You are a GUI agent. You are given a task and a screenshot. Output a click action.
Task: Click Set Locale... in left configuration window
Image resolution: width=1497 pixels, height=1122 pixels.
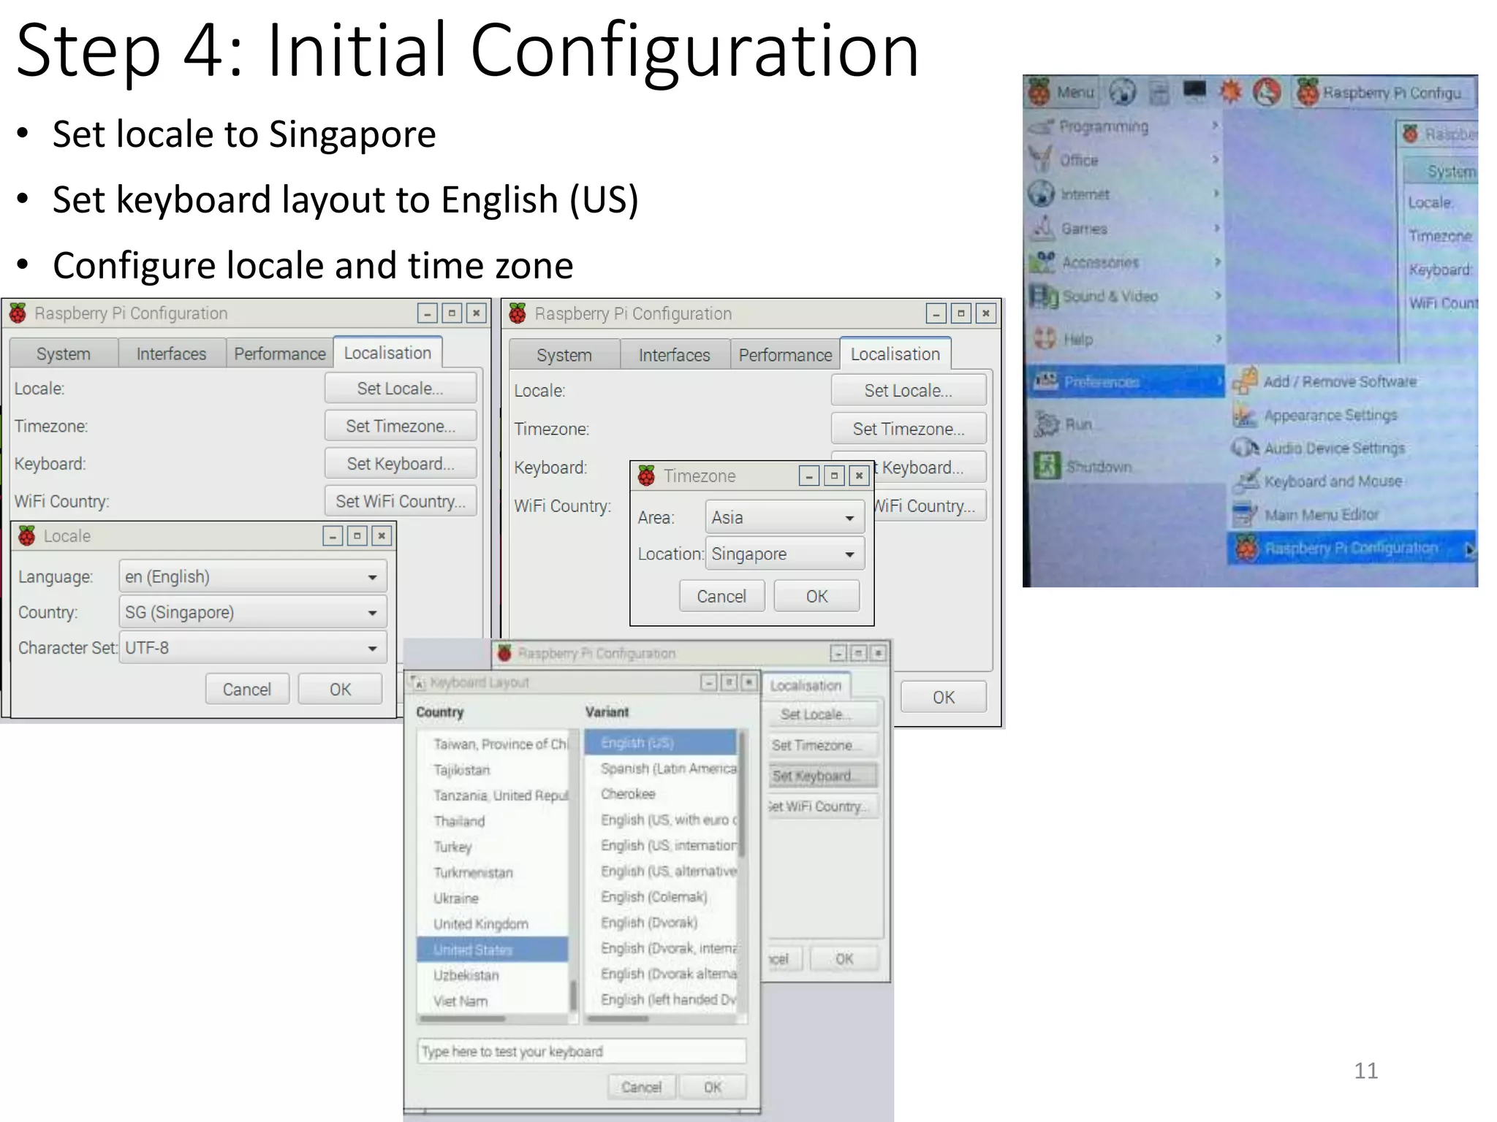[401, 388]
